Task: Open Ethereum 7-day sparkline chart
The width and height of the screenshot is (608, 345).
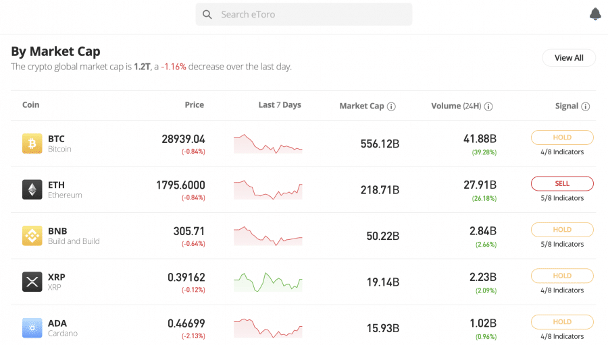Action: [x=268, y=190]
